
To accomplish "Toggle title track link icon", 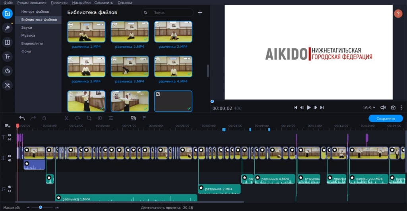I will click(x=10, y=139).
